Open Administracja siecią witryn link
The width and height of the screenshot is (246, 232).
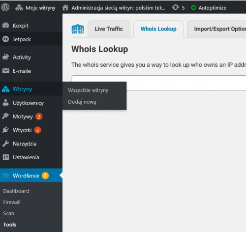(x=119, y=8)
